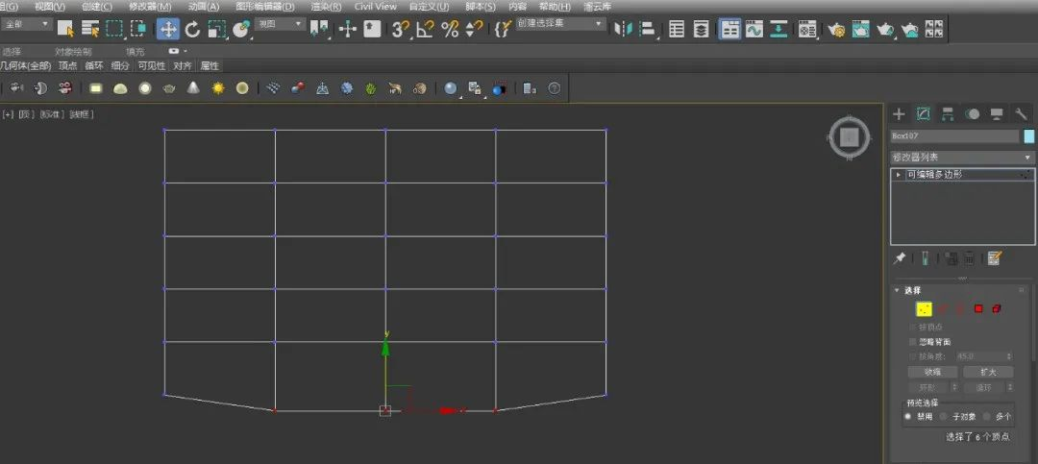Toggle keyboard shortcut override icon

pos(373,29)
